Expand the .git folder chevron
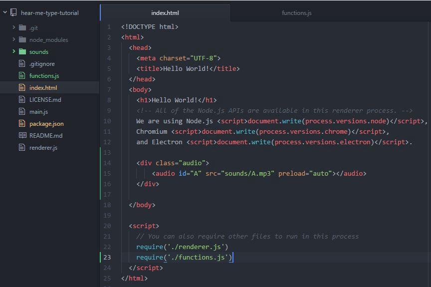 14,27
